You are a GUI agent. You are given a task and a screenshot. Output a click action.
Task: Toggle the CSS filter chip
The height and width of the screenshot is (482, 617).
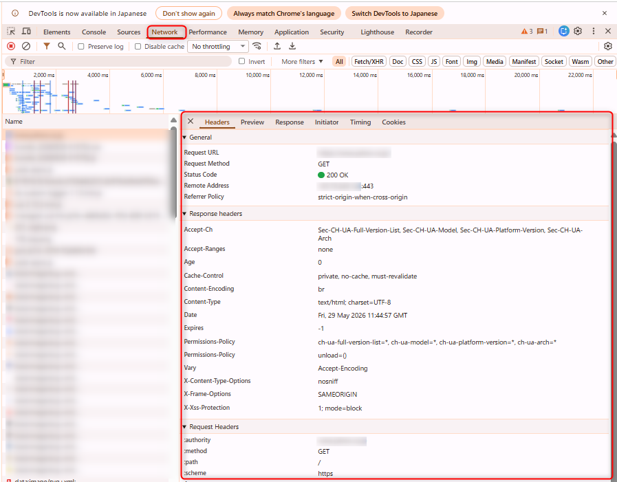[x=417, y=61]
